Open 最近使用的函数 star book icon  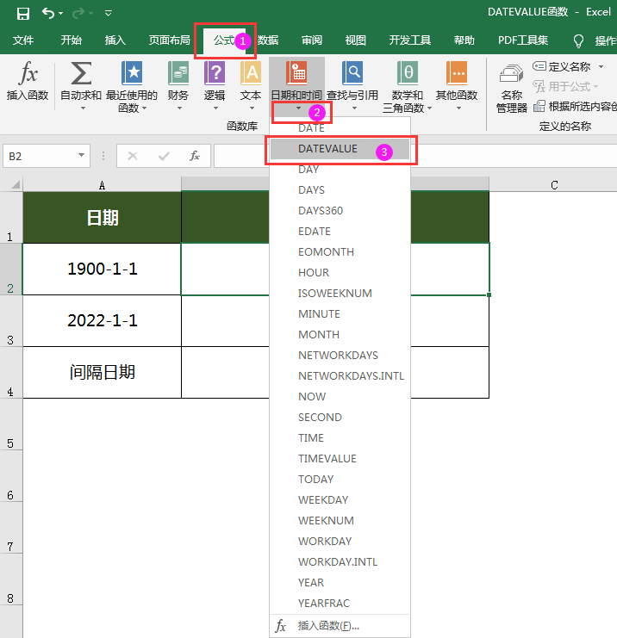coord(132,73)
